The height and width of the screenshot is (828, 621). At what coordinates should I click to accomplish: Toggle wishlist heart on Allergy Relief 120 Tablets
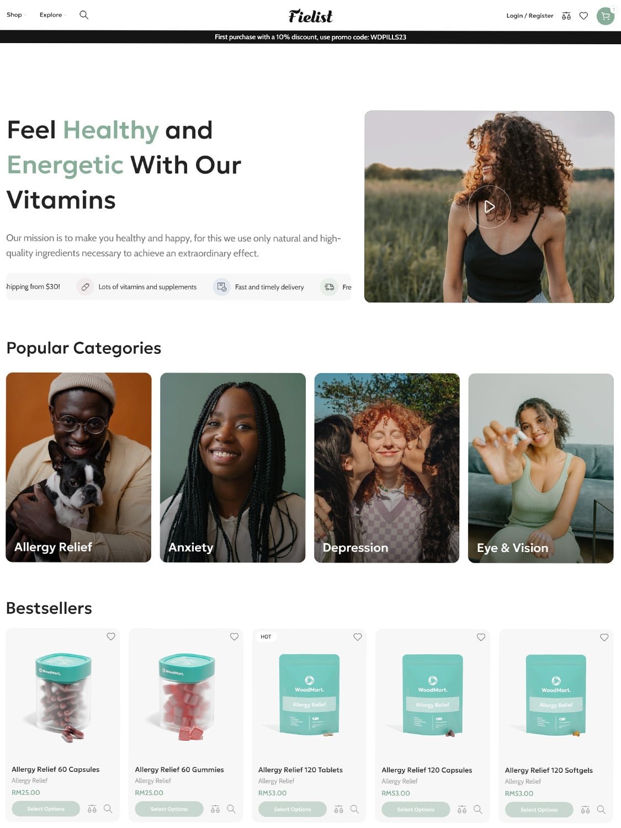[x=358, y=637]
